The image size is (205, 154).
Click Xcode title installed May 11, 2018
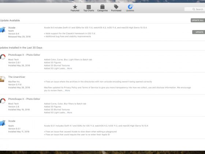coord(12,121)
